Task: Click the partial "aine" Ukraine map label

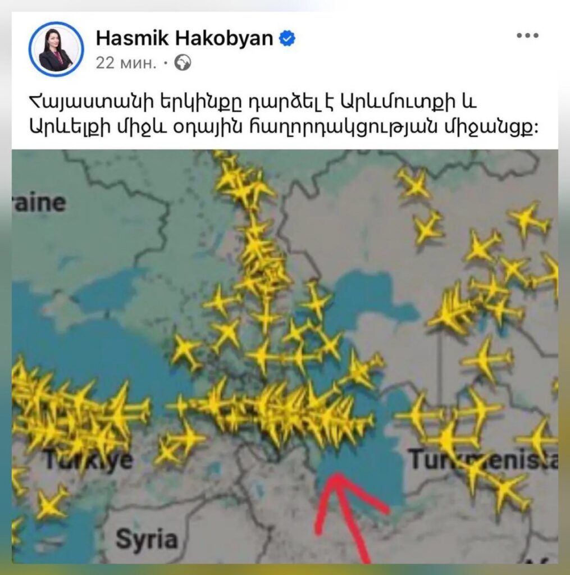Action: 40,202
